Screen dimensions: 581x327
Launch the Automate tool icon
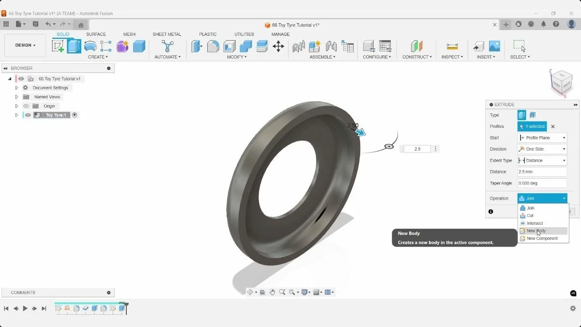pos(168,46)
